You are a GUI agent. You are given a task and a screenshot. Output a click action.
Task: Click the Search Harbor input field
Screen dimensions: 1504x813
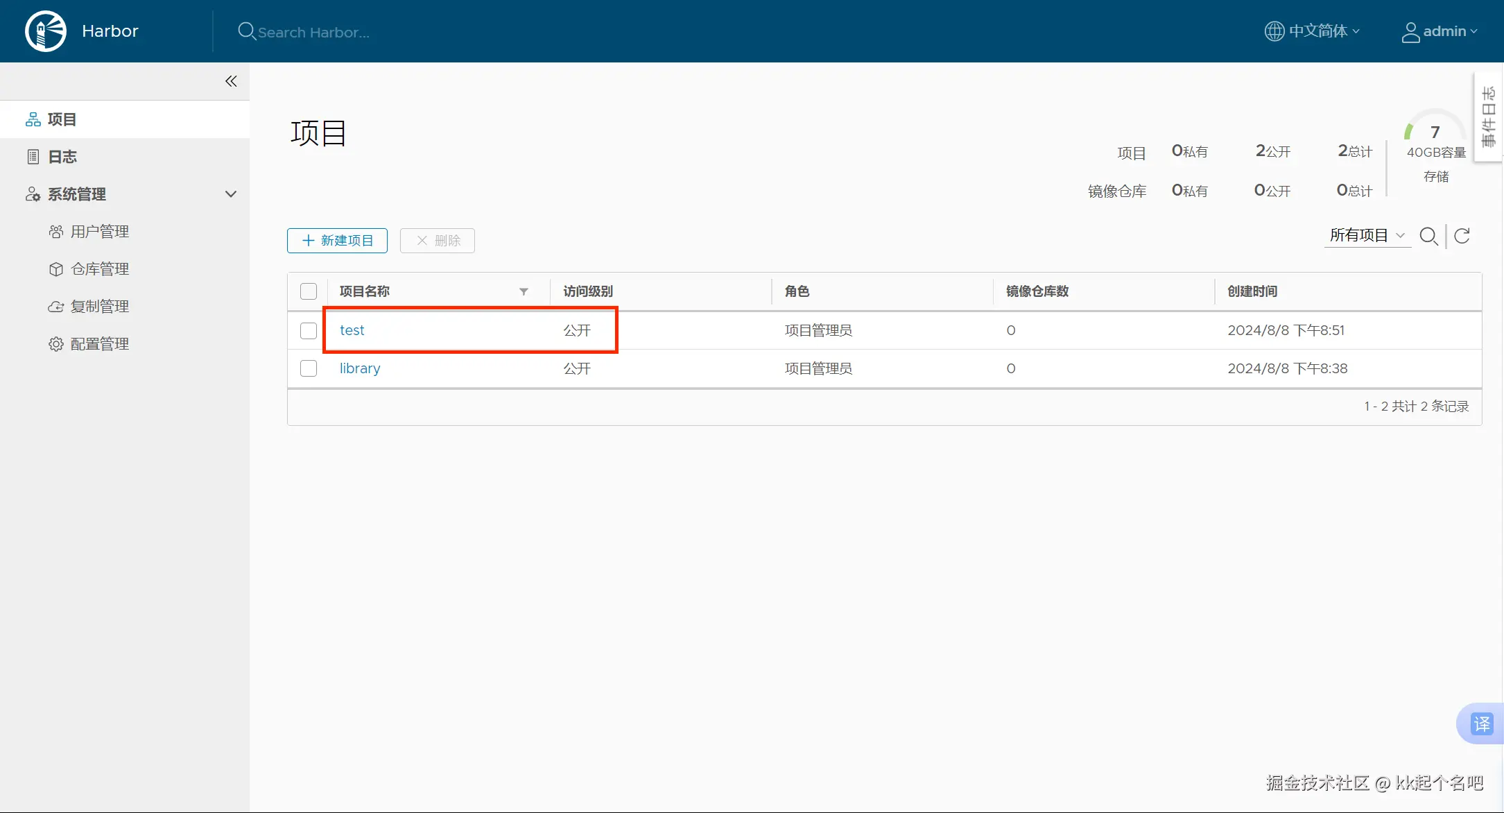[x=313, y=32]
